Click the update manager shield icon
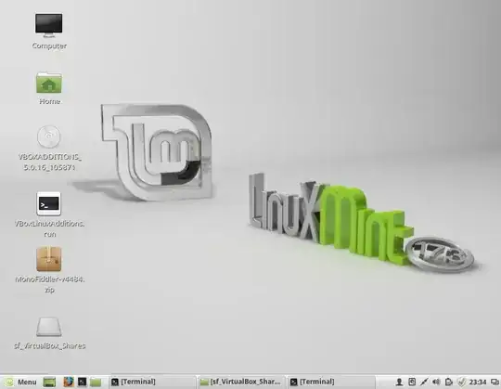The width and height of the screenshot is (501, 389). (461, 382)
